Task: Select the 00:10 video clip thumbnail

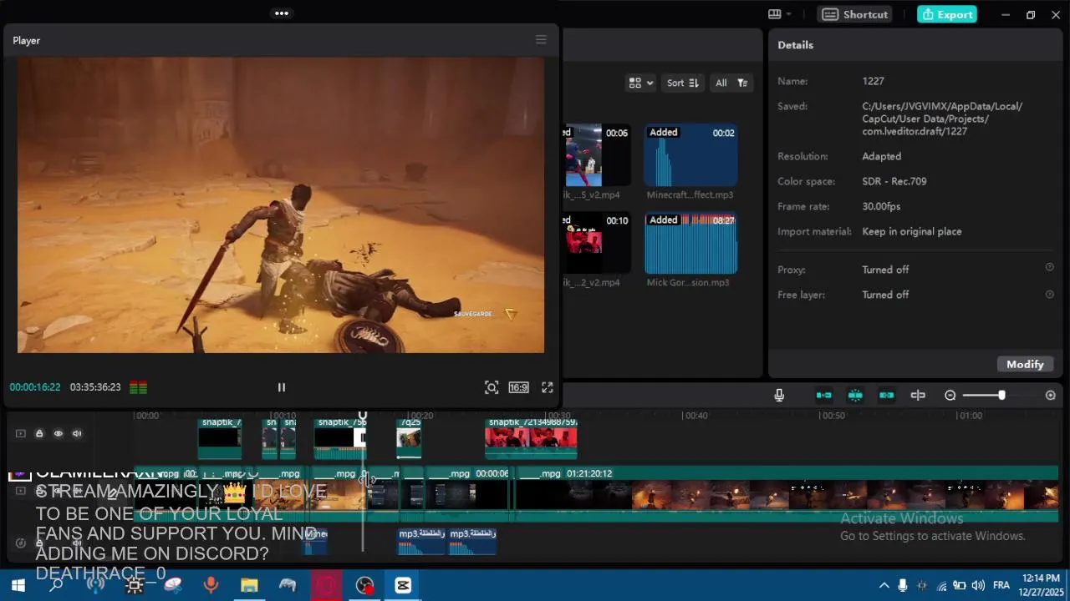Action: (x=597, y=243)
